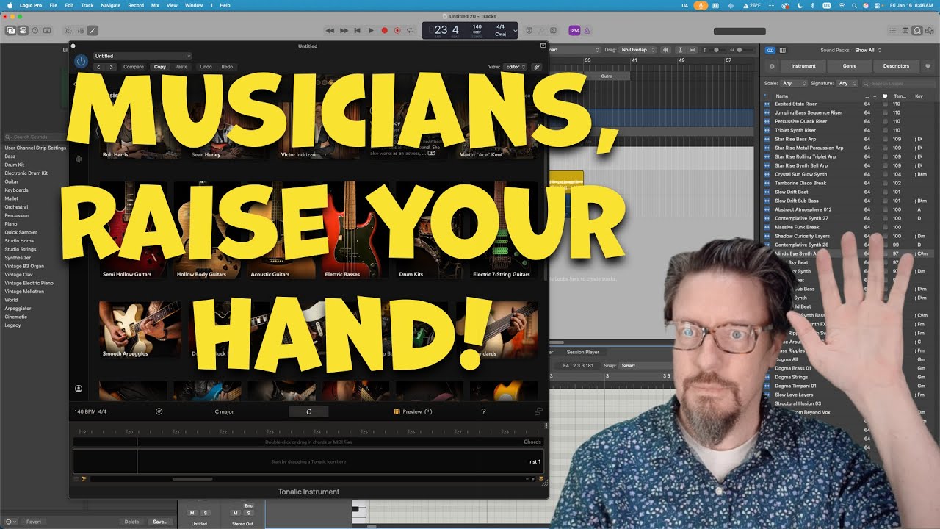Select the Descriptors tab in Loop Browser
940x529 pixels.
(x=896, y=66)
